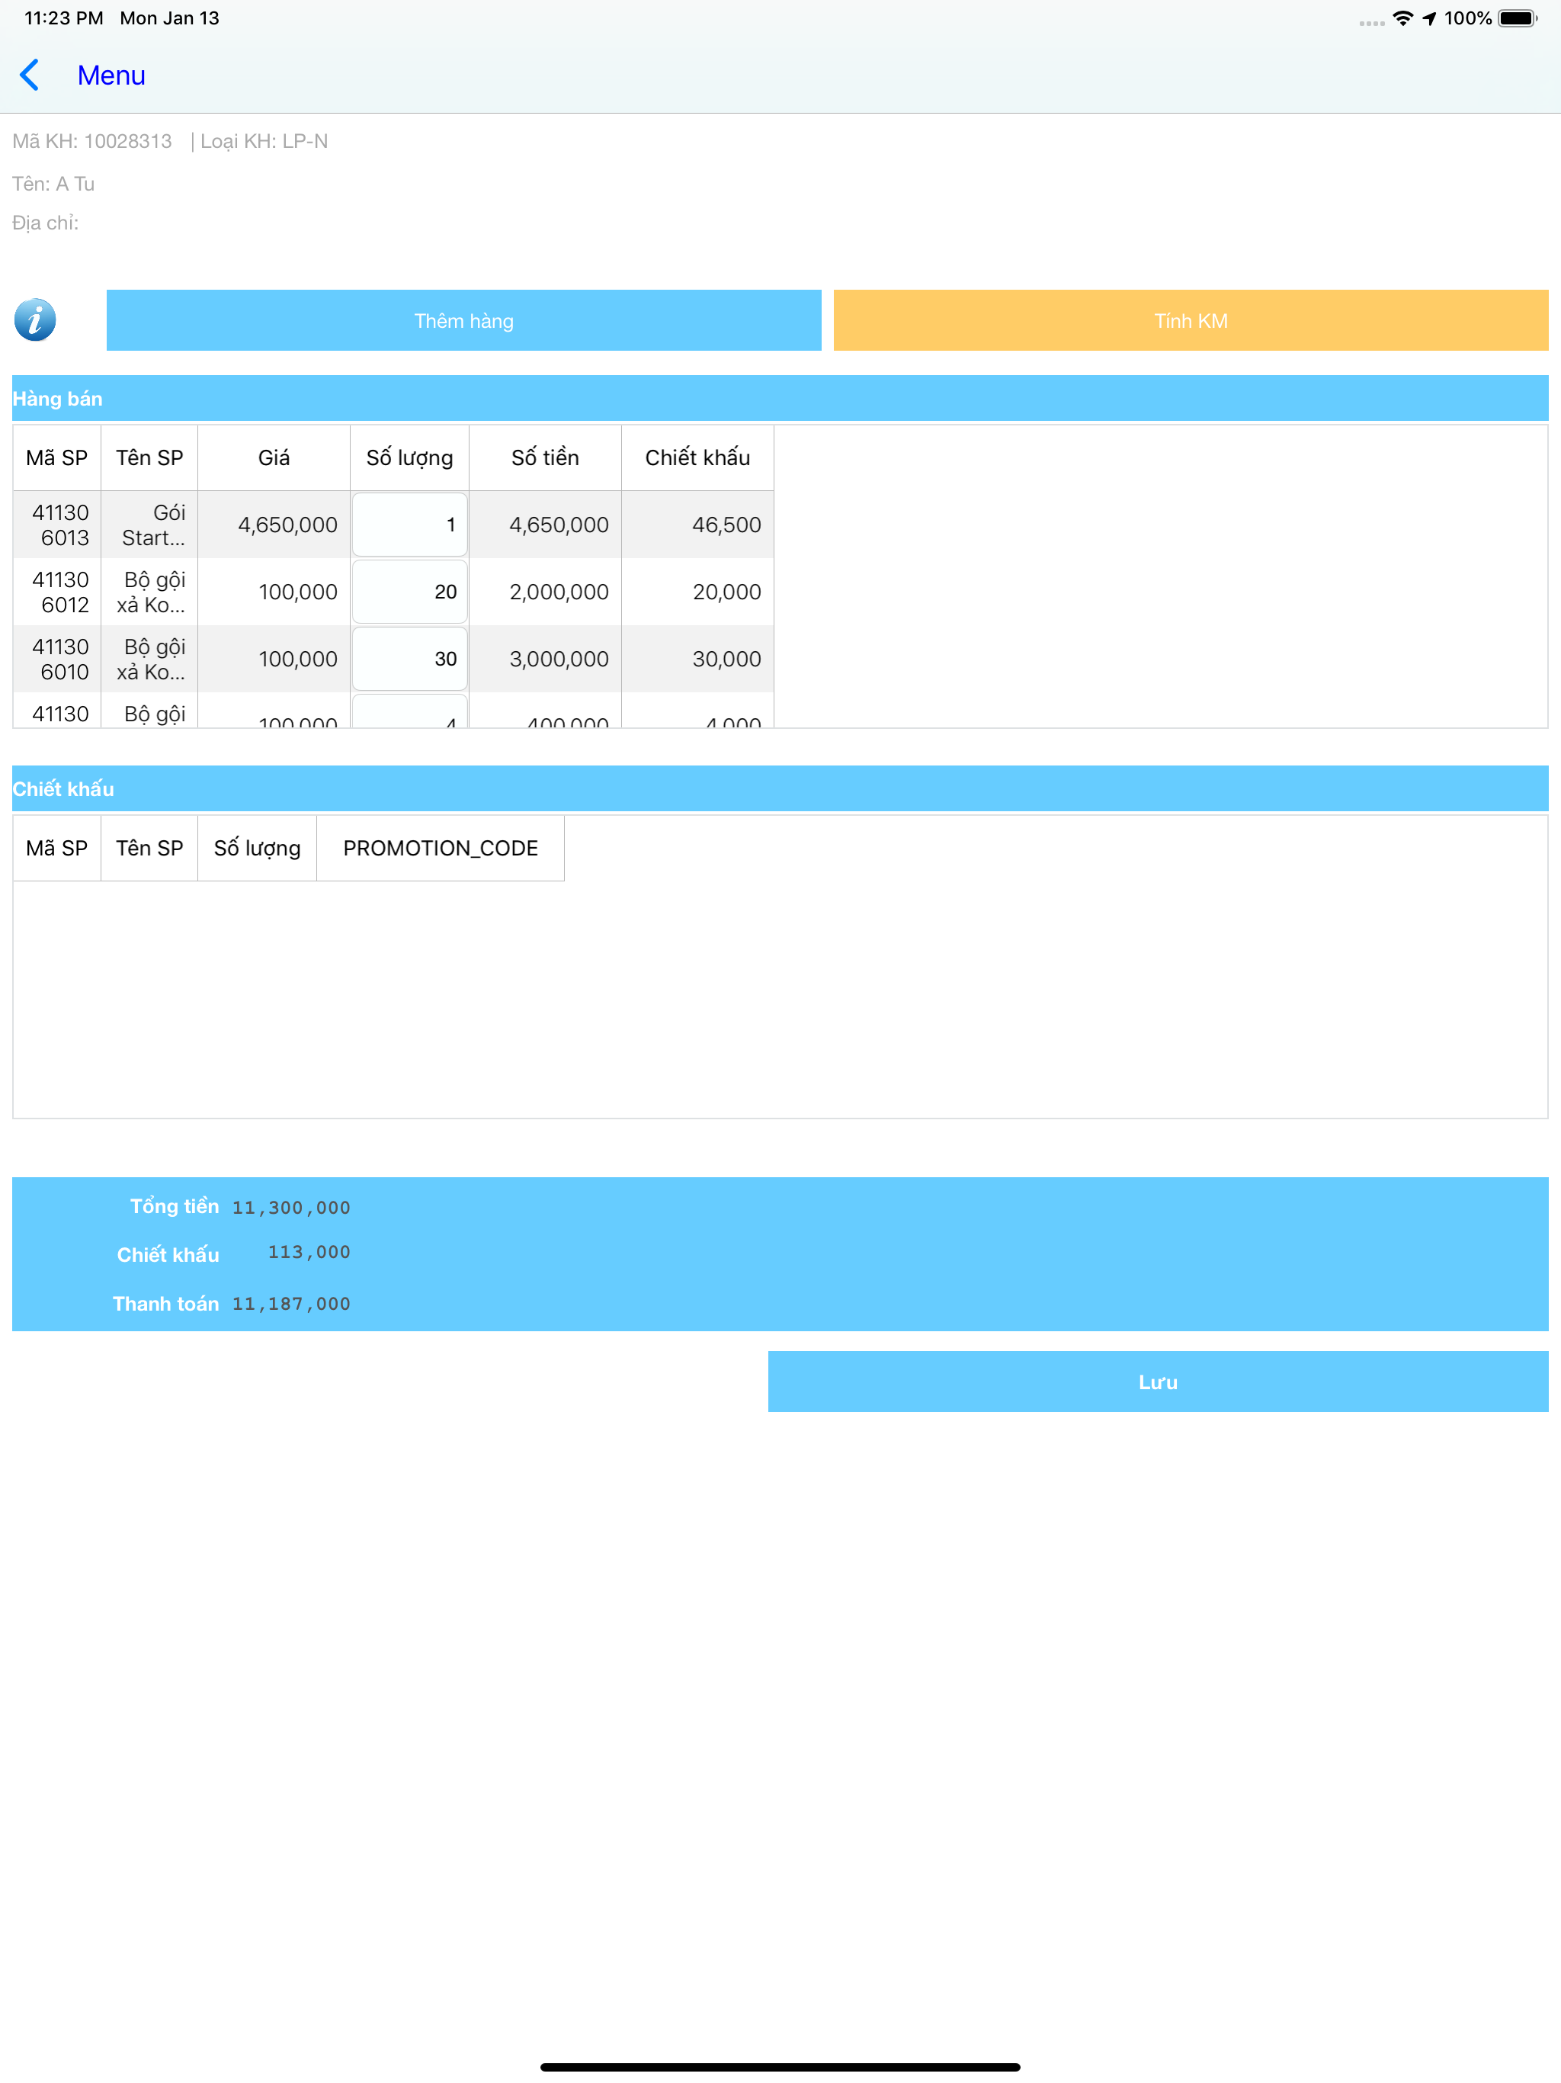Screen dimensions: 1561x2083
Task: Tap the back chevron arrow
Action: click(x=30, y=75)
